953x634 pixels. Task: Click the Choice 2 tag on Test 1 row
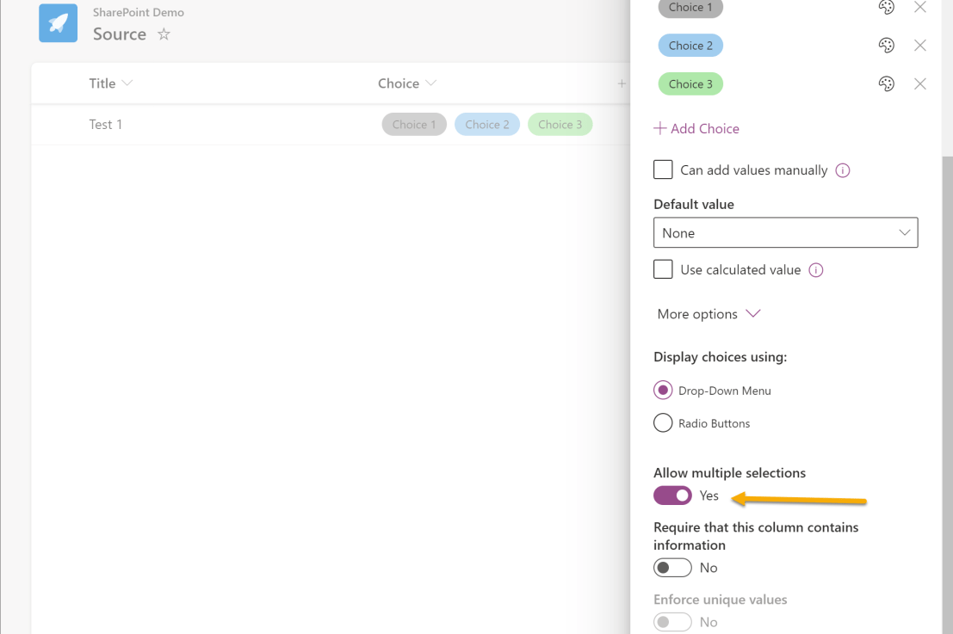click(487, 124)
